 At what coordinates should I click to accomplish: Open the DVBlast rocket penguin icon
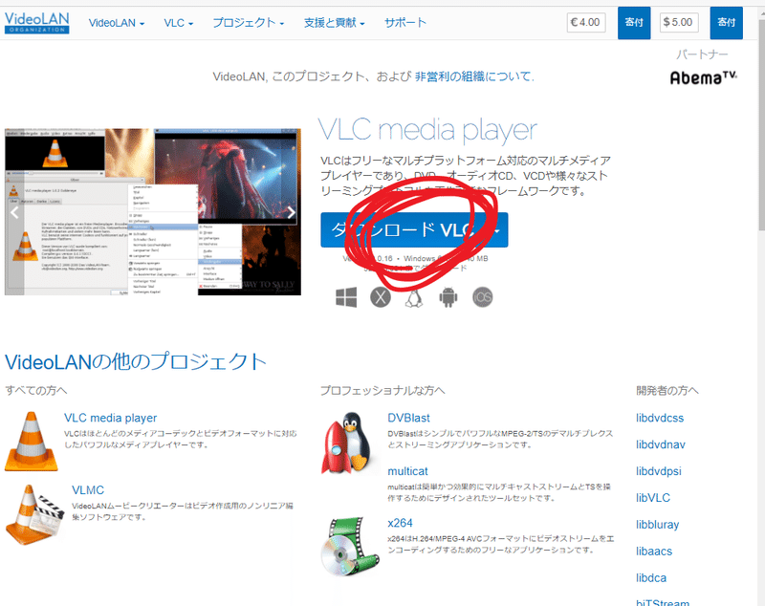coord(349,443)
